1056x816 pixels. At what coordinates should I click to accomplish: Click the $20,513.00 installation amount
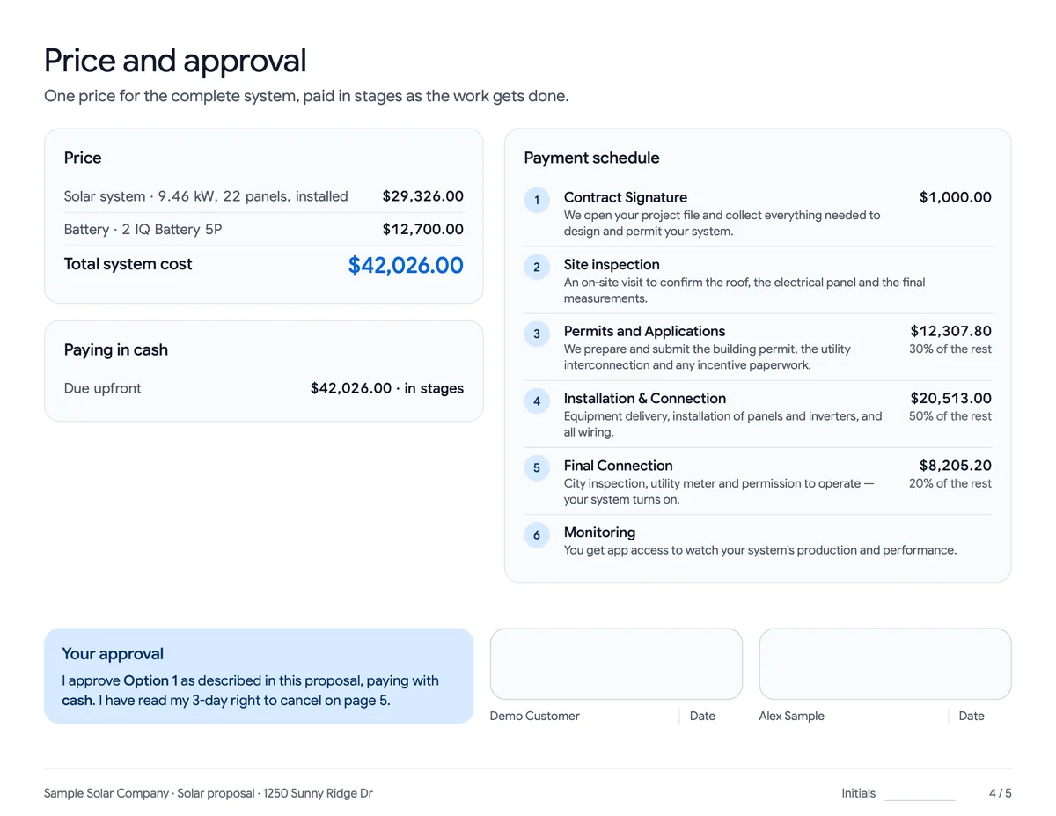tap(951, 399)
